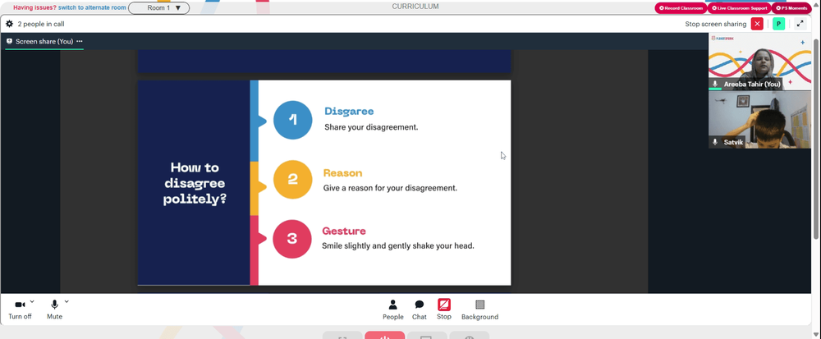Click "How to disagree politely?" title
The width and height of the screenshot is (821, 339).
[195, 183]
